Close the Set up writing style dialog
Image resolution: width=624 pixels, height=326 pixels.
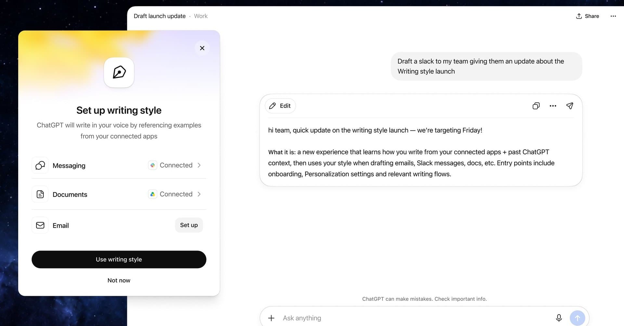coord(202,48)
